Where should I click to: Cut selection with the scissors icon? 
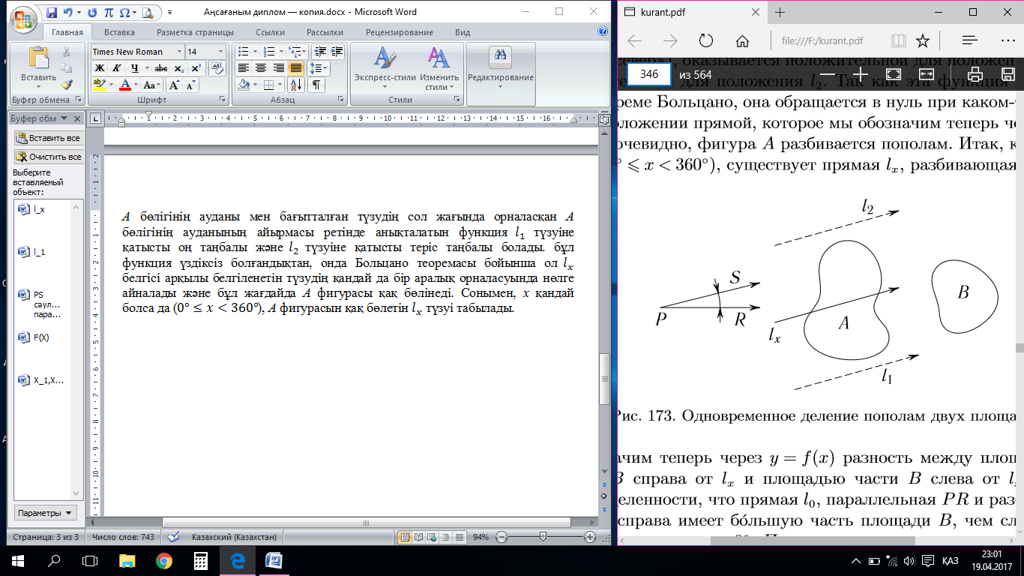[66, 52]
